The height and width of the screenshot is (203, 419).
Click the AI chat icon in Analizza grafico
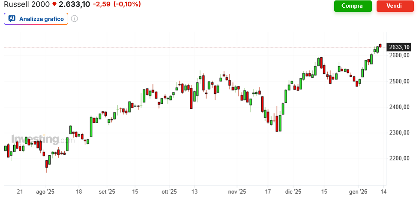[x=12, y=19]
